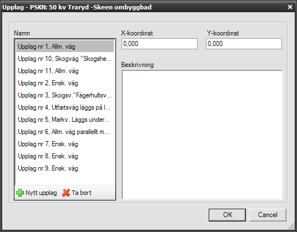This screenshot has width=297, height=232.
Task: Select Upplag nr 10, Skogväg entry
Action: pos(65,59)
